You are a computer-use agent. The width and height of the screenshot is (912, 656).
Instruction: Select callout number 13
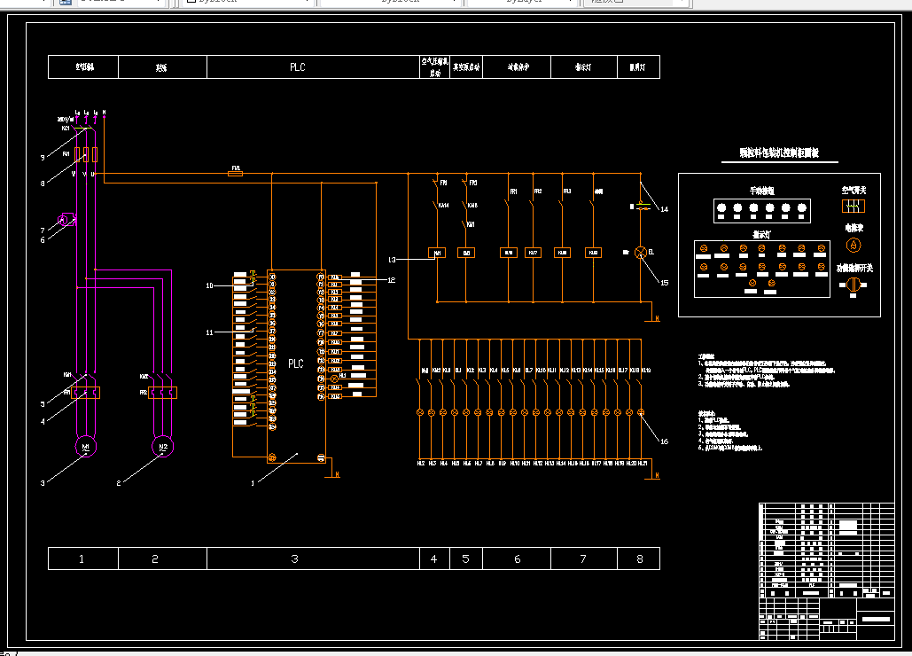[x=392, y=260]
